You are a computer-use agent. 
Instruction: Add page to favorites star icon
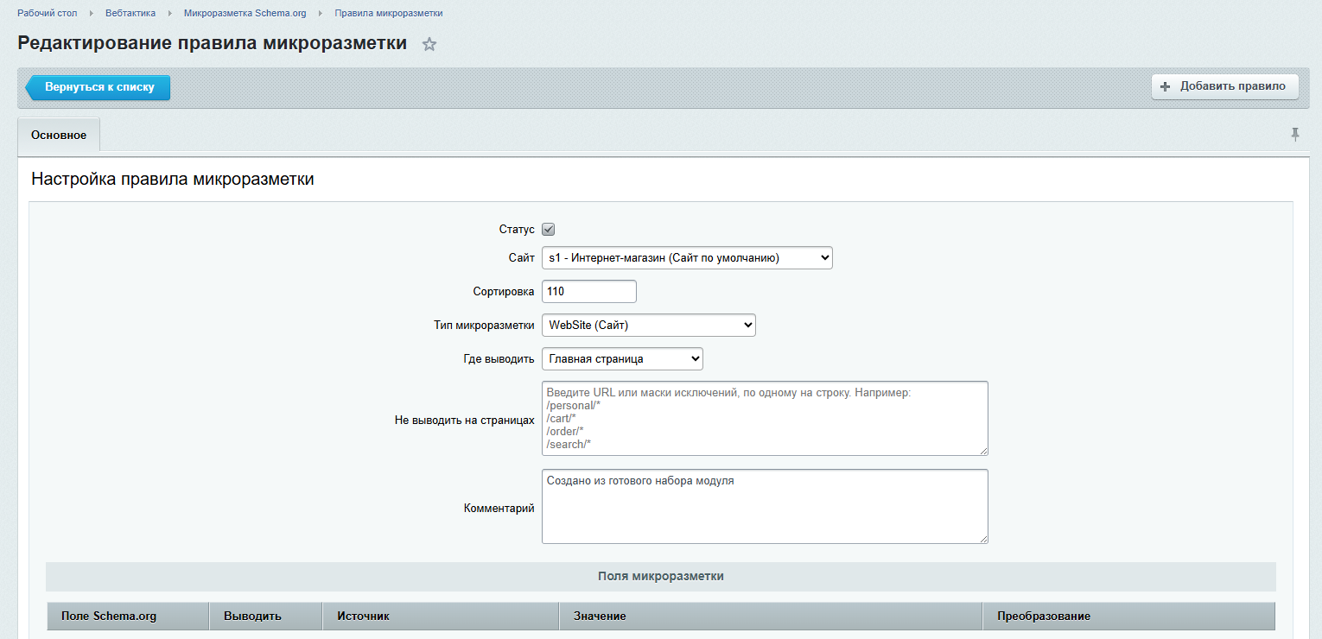pyautogui.click(x=429, y=45)
